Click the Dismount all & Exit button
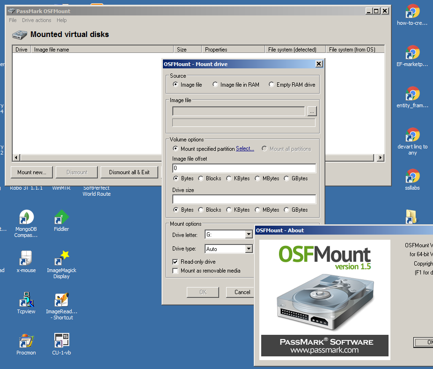The height and width of the screenshot is (369, 433). 129,172
